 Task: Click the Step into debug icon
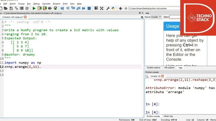[73, 8]
